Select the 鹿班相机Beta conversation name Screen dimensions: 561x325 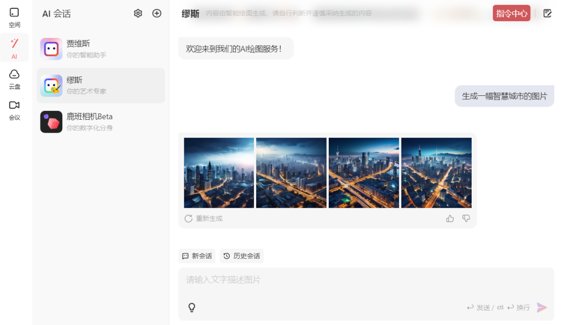point(89,117)
